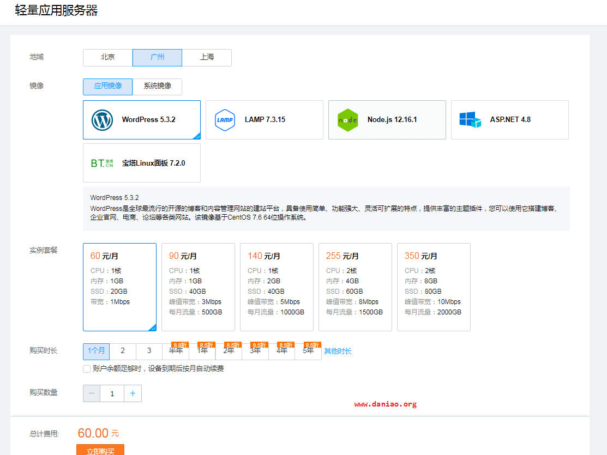Click the 60.00 元 total cost text
The width and height of the screenshot is (607, 455).
[x=98, y=433]
